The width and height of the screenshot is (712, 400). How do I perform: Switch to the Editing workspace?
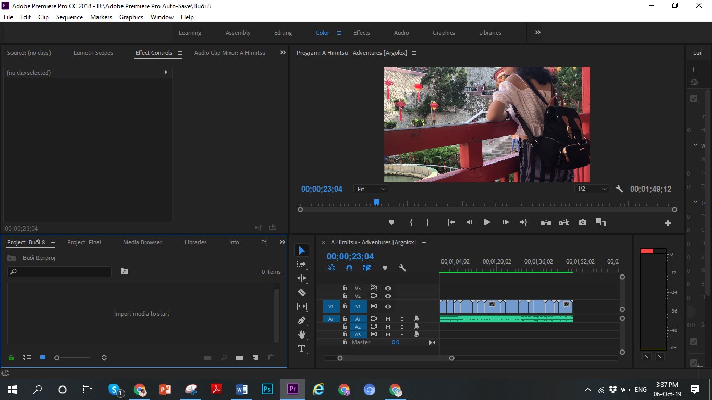click(x=283, y=33)
